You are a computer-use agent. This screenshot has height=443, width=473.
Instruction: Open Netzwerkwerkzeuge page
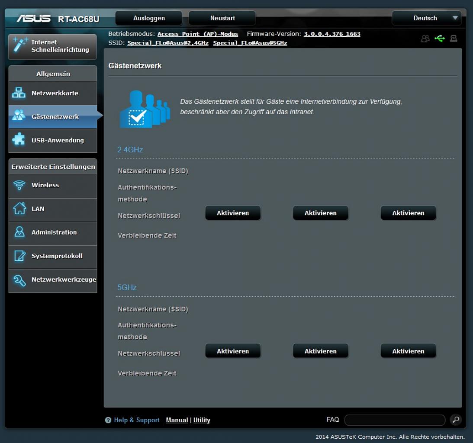tap(53, 280)
